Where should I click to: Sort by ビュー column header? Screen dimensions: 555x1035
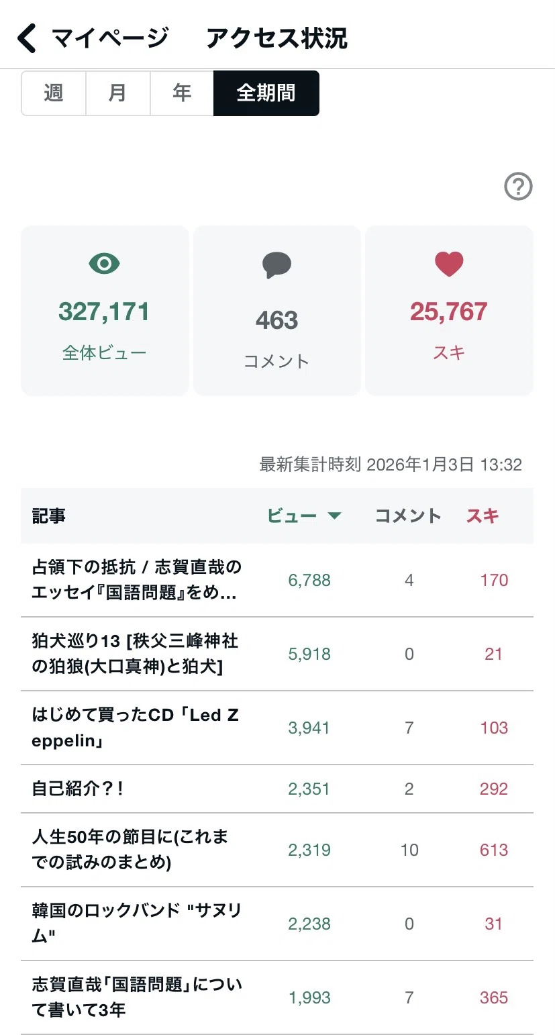[292, 516]
